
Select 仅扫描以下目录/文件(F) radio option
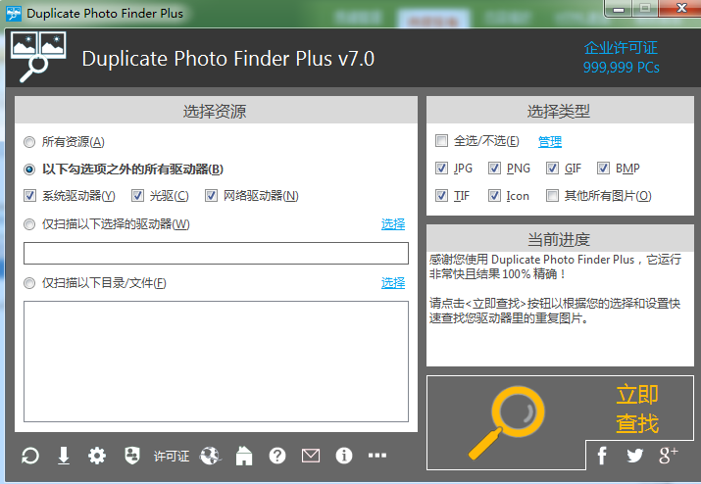(x=29, y=283)
